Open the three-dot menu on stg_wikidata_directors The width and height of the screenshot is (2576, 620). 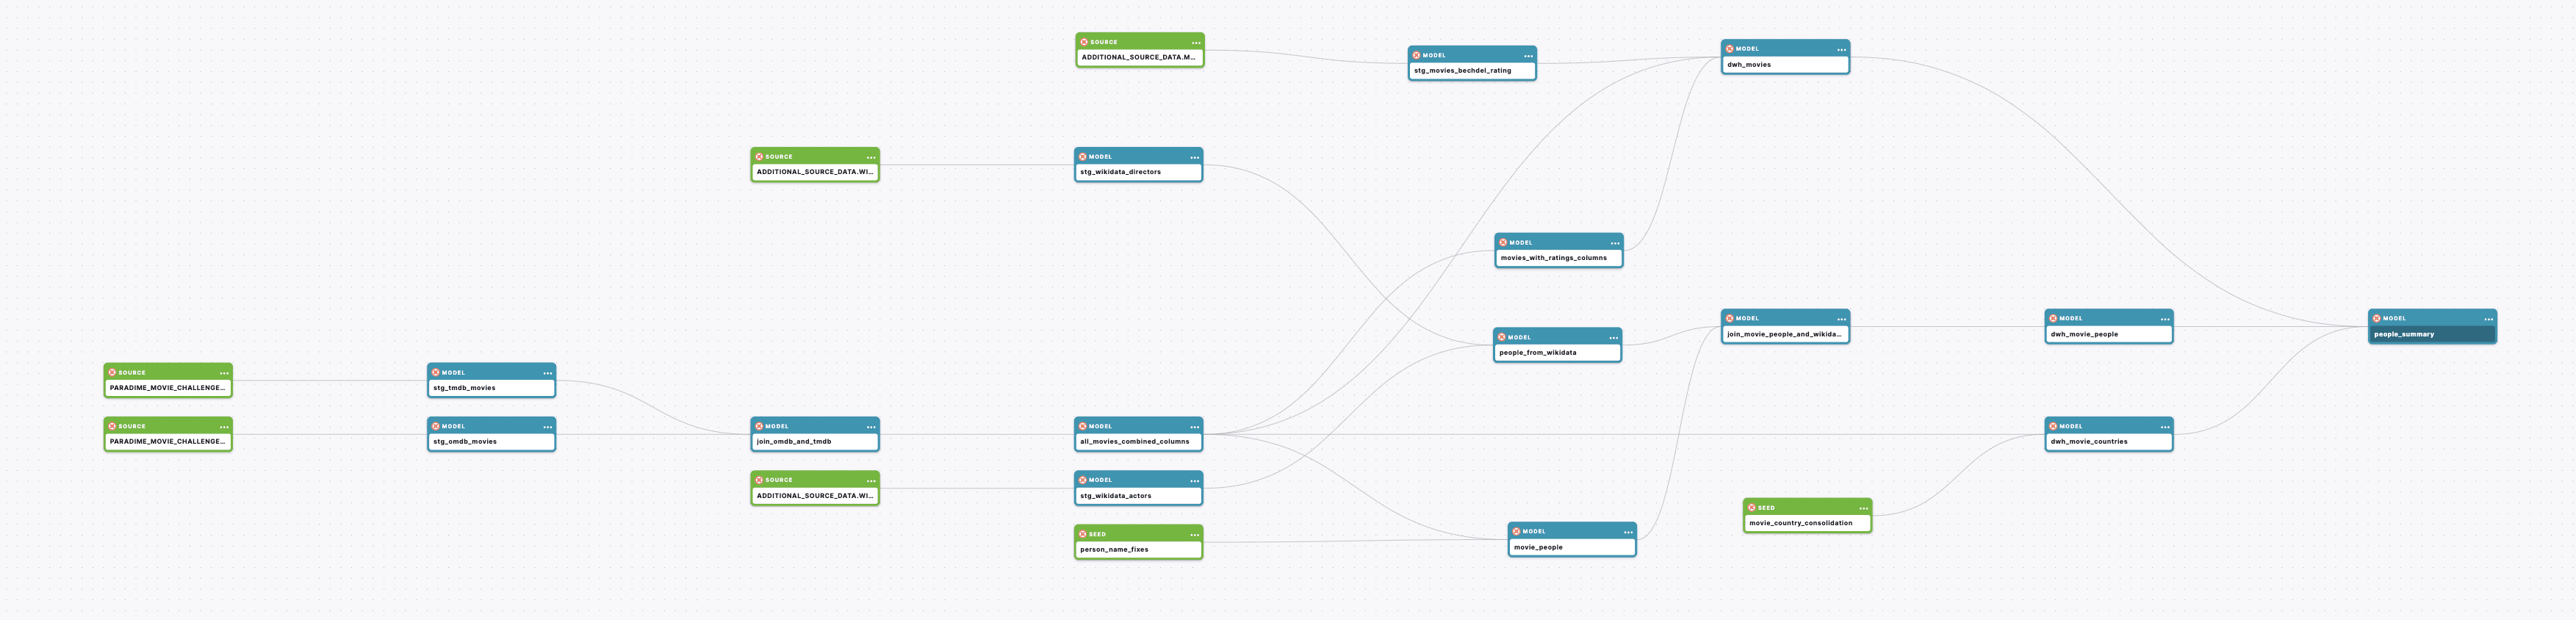tap(1194, 158)
